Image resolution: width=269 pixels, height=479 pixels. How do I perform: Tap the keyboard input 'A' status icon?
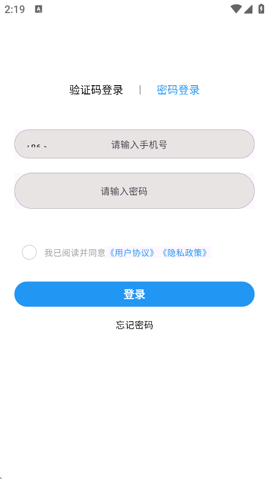[38, 9]
